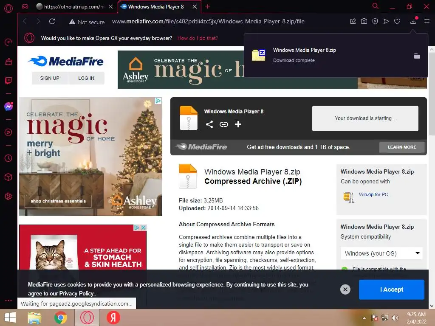Close the Windows Media Player 8 tab
Viewport: 435px width, 326px height.
(195, 7)
